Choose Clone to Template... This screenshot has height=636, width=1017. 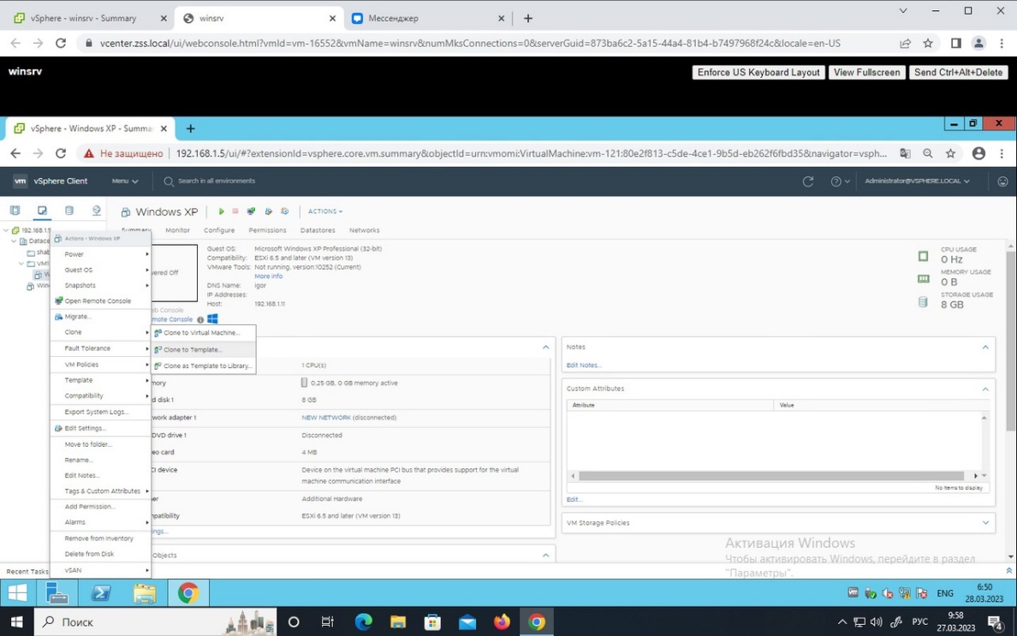pos(204,349)
